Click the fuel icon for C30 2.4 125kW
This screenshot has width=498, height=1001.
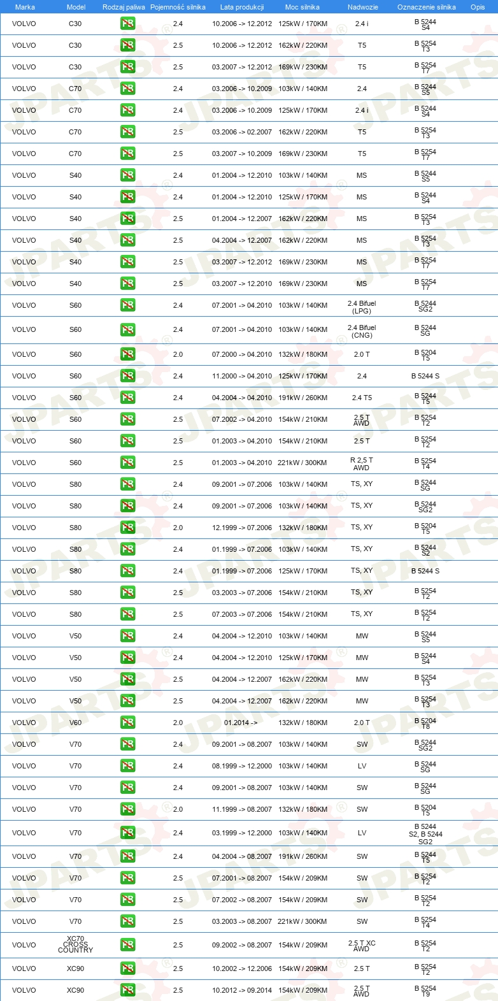(127, 24)
